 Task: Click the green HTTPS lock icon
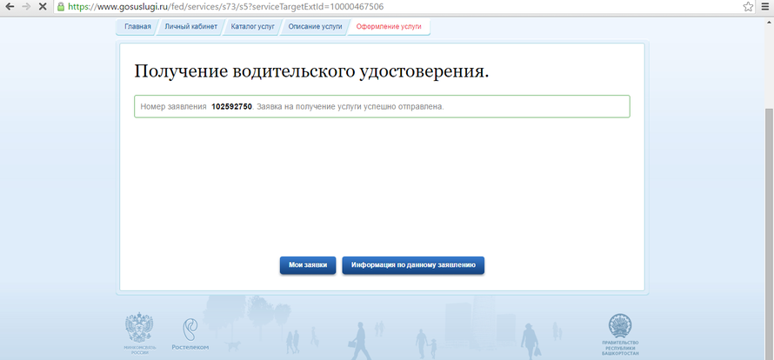coord(59,6)
